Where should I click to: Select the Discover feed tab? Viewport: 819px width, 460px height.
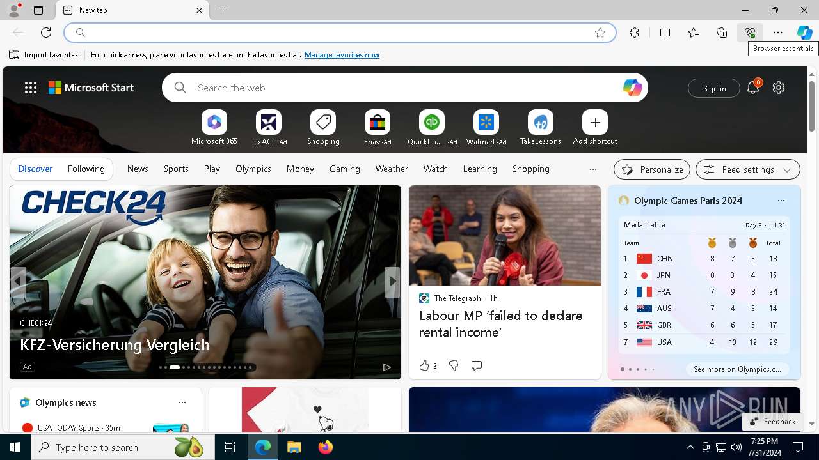(35, 169)
